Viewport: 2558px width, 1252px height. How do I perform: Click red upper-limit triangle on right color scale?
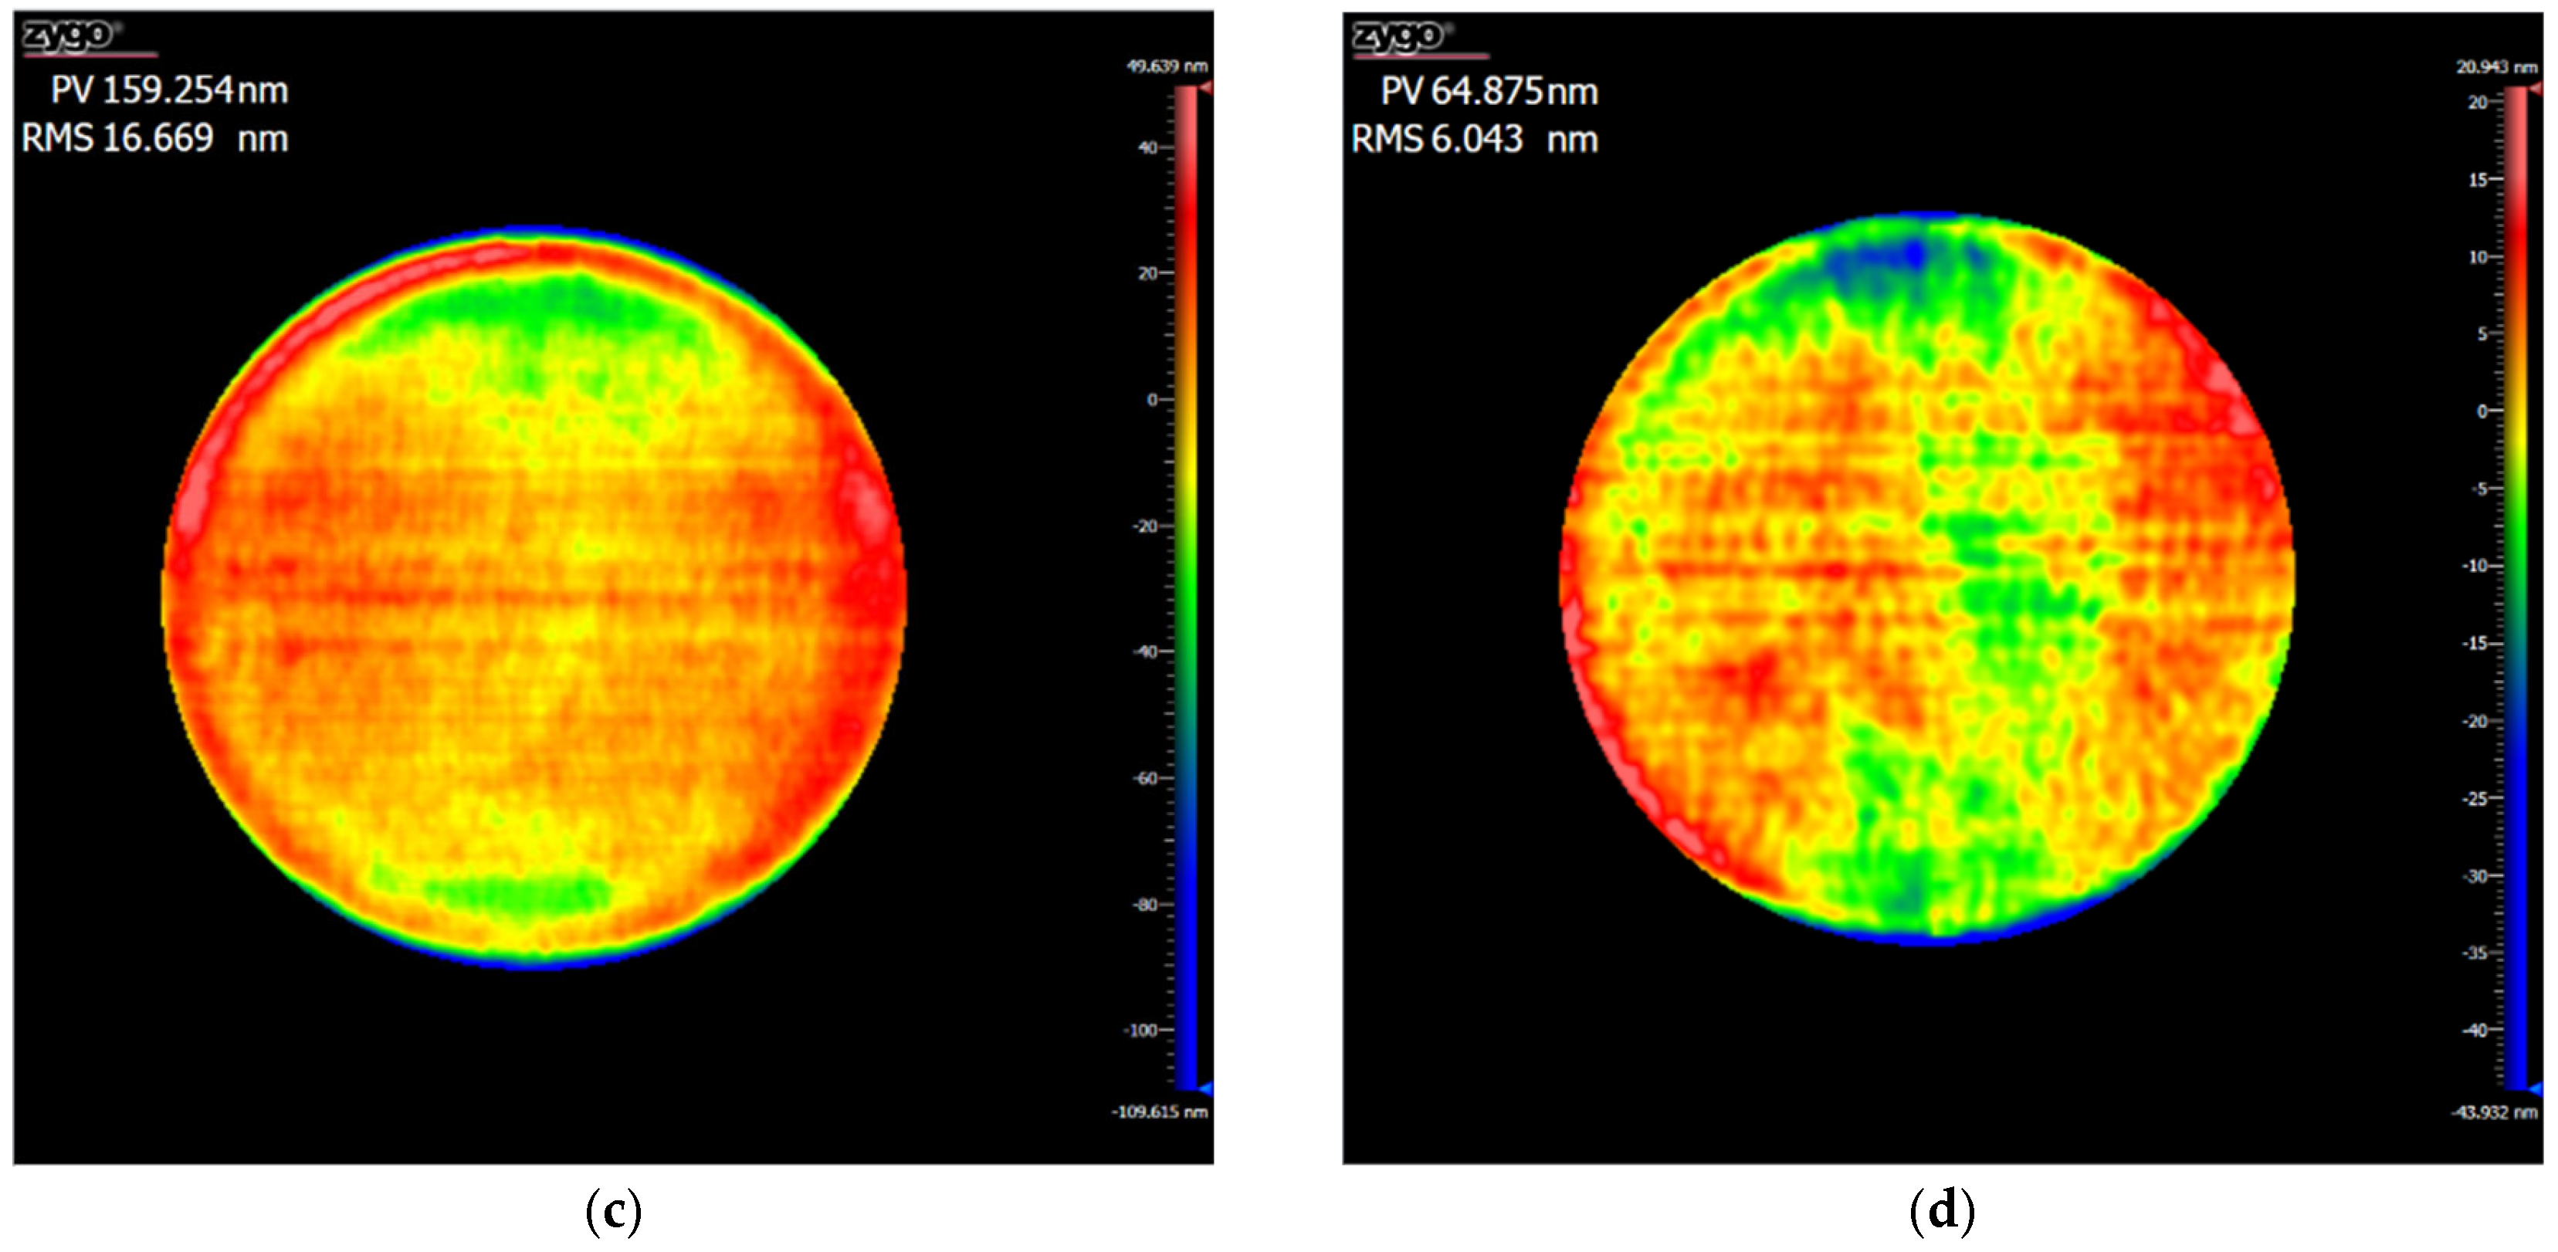(2534, 90)
